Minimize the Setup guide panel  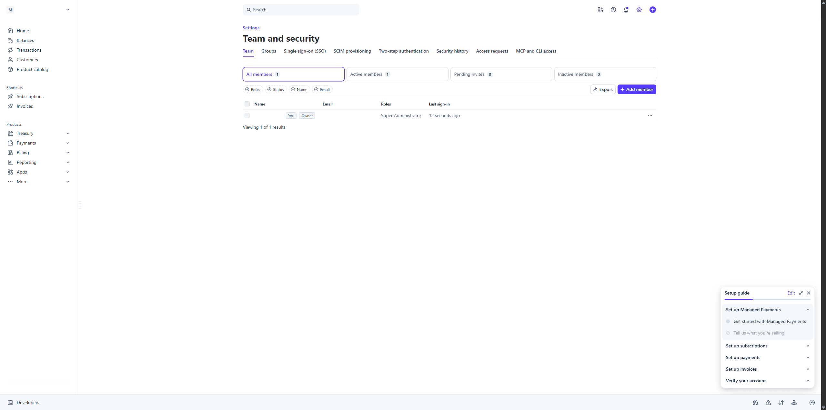801,293
